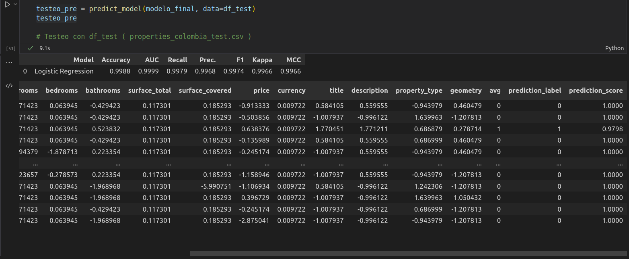Select the Logistic Regression model cell
Screen dimensions: 629x259
(64, 71)
